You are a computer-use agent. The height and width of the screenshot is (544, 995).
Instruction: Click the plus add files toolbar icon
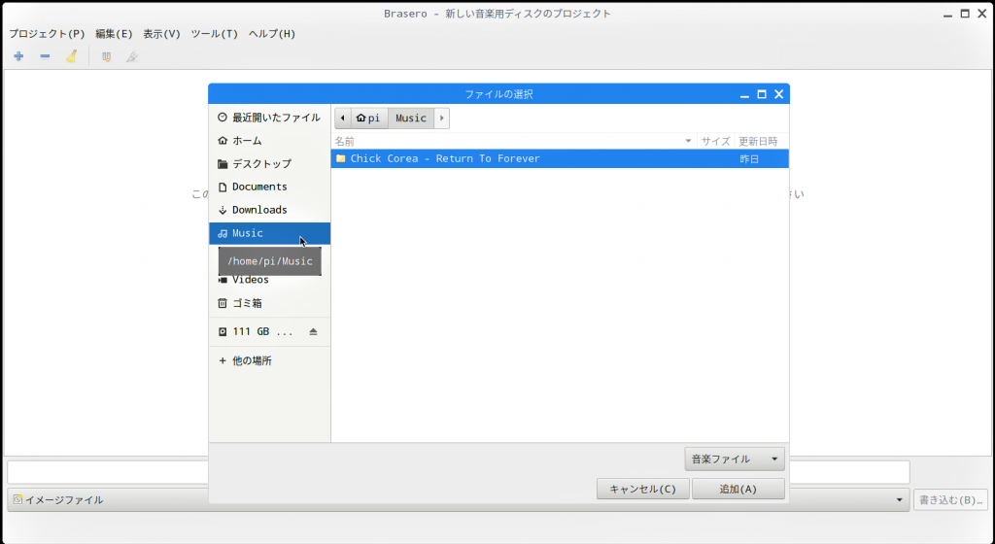pos(19,56)
